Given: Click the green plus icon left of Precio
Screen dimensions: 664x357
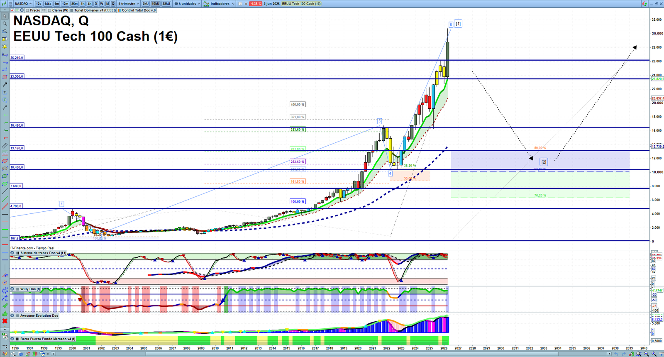Looking at the screenshot, I should pos(17,10).
